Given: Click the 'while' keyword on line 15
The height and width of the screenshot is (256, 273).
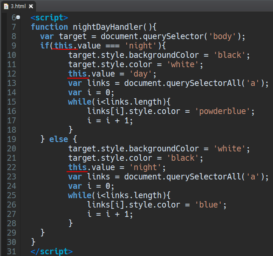Looking at the screenshot, I should click(80, 102).
